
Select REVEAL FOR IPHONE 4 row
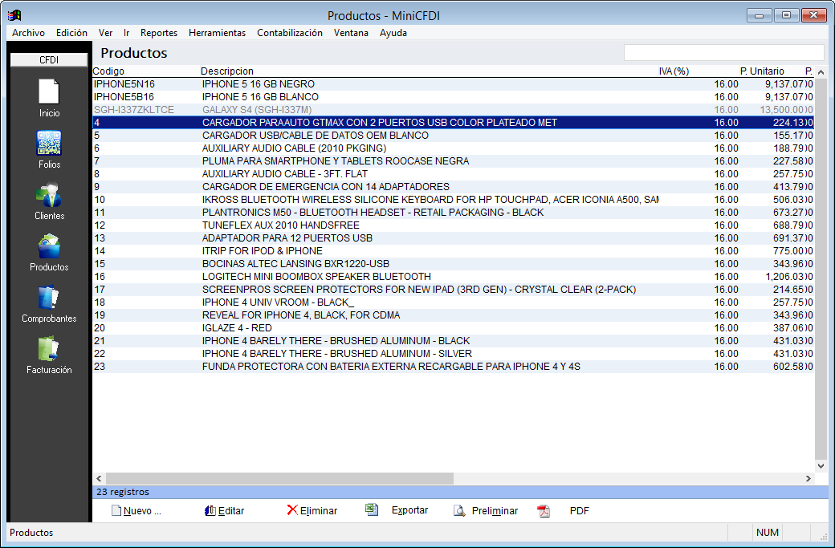[453, 315]
